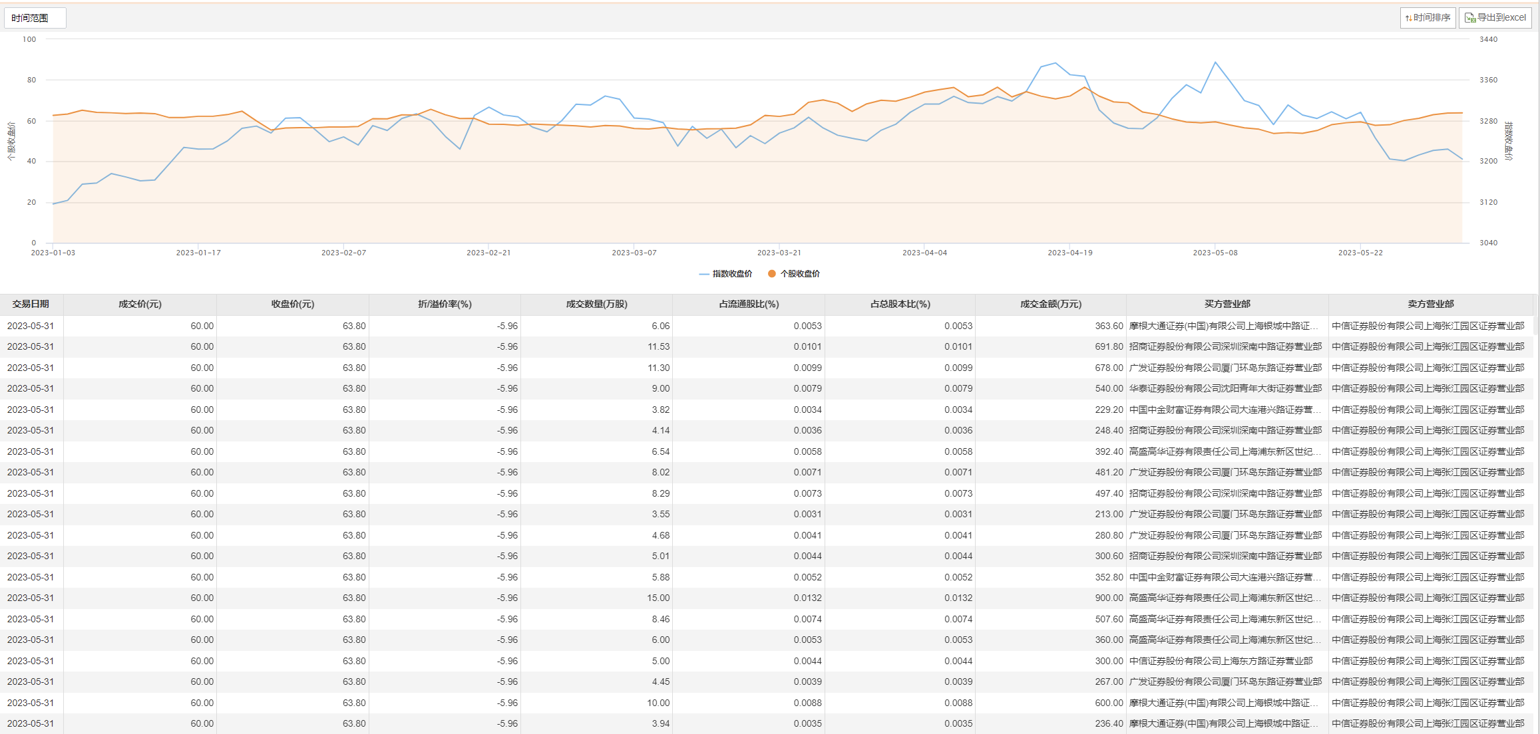This screenshot has width=1540, height=734.
Task: Click 卖方营业部 column header
Action: 1430,305
